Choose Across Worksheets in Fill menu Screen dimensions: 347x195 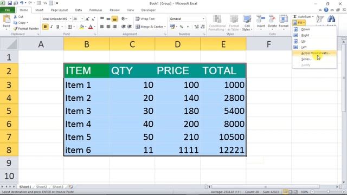point(314,53)
